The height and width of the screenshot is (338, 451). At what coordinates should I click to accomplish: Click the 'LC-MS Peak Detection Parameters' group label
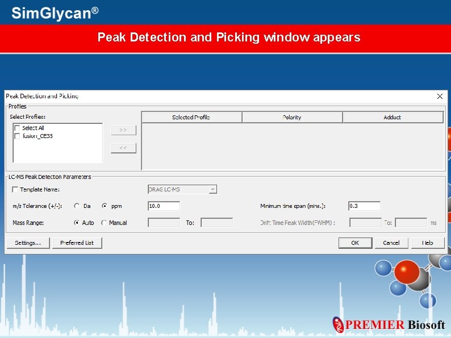[x=50, y=177]
